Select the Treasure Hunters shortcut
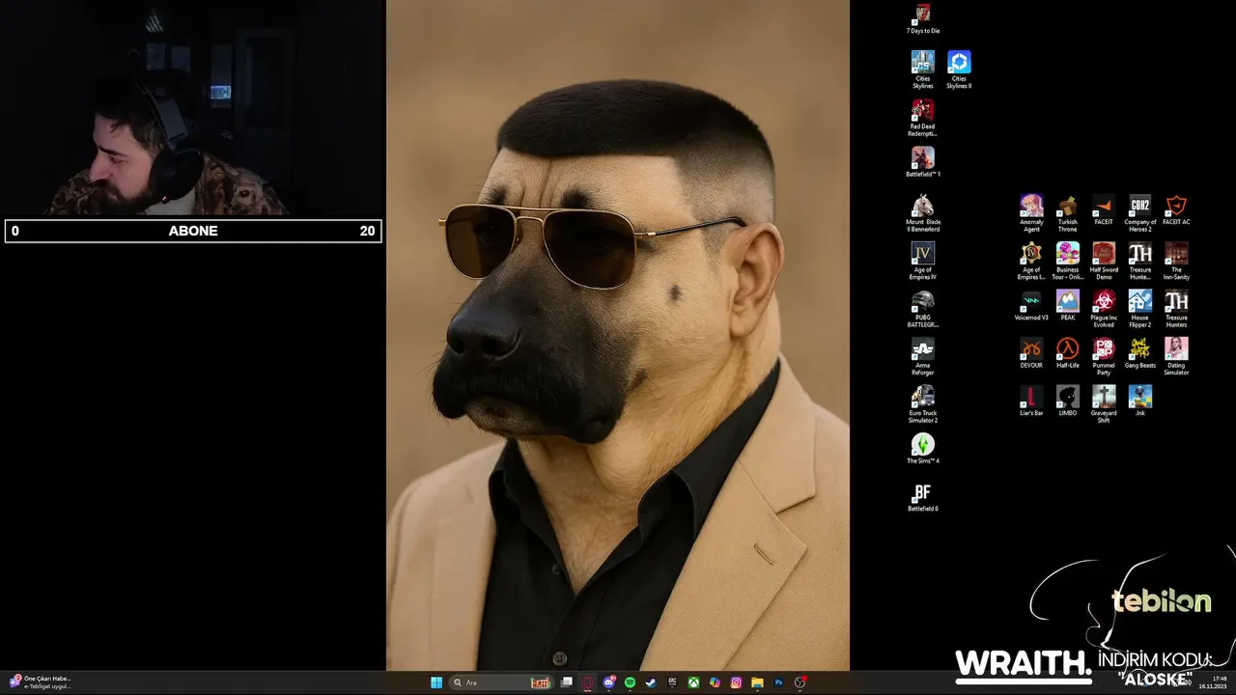This screenshot has width=1236, height=695. 1176,309
